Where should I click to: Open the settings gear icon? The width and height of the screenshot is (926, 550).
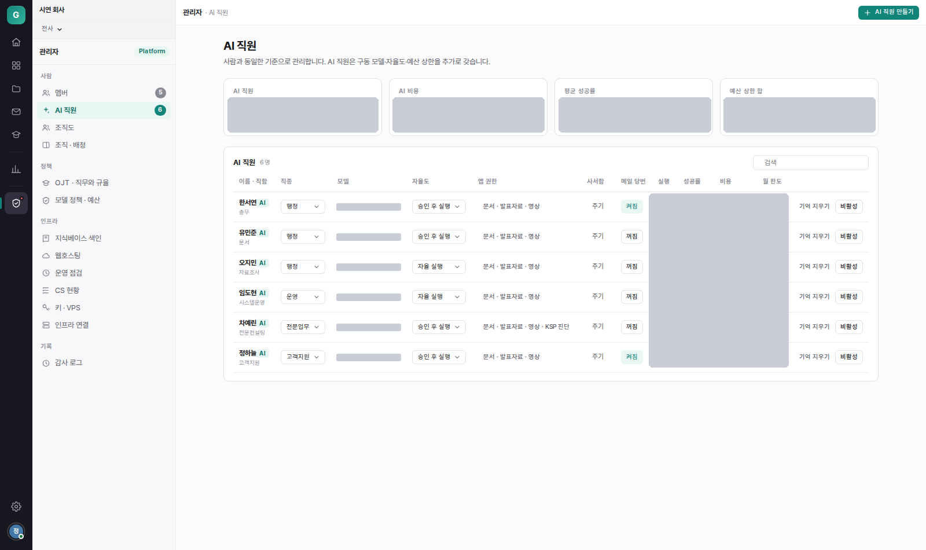[x=16, y=507]
